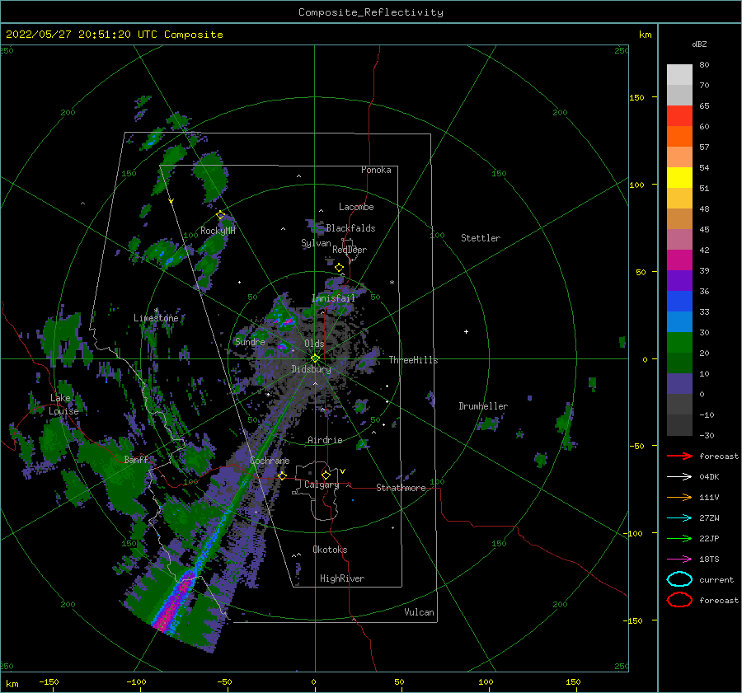Click the dBZ legend heading
Image resolution: width=742 pixels, height=693 pixels.
click(699, 44)
